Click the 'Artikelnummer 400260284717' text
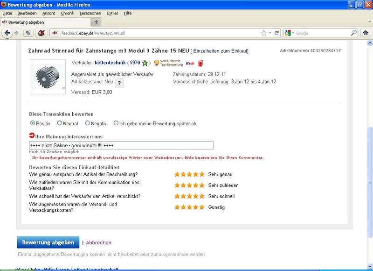The width and height of the screenshot is (373, 271). [310, 50]
